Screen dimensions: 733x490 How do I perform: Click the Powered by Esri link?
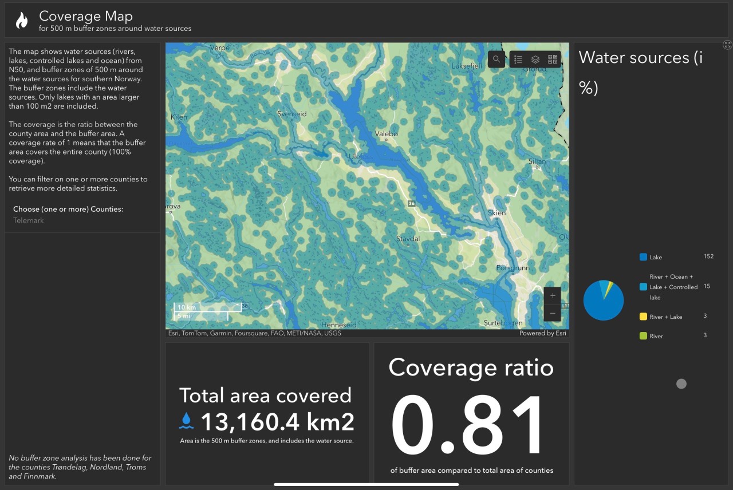pos(543,333)
